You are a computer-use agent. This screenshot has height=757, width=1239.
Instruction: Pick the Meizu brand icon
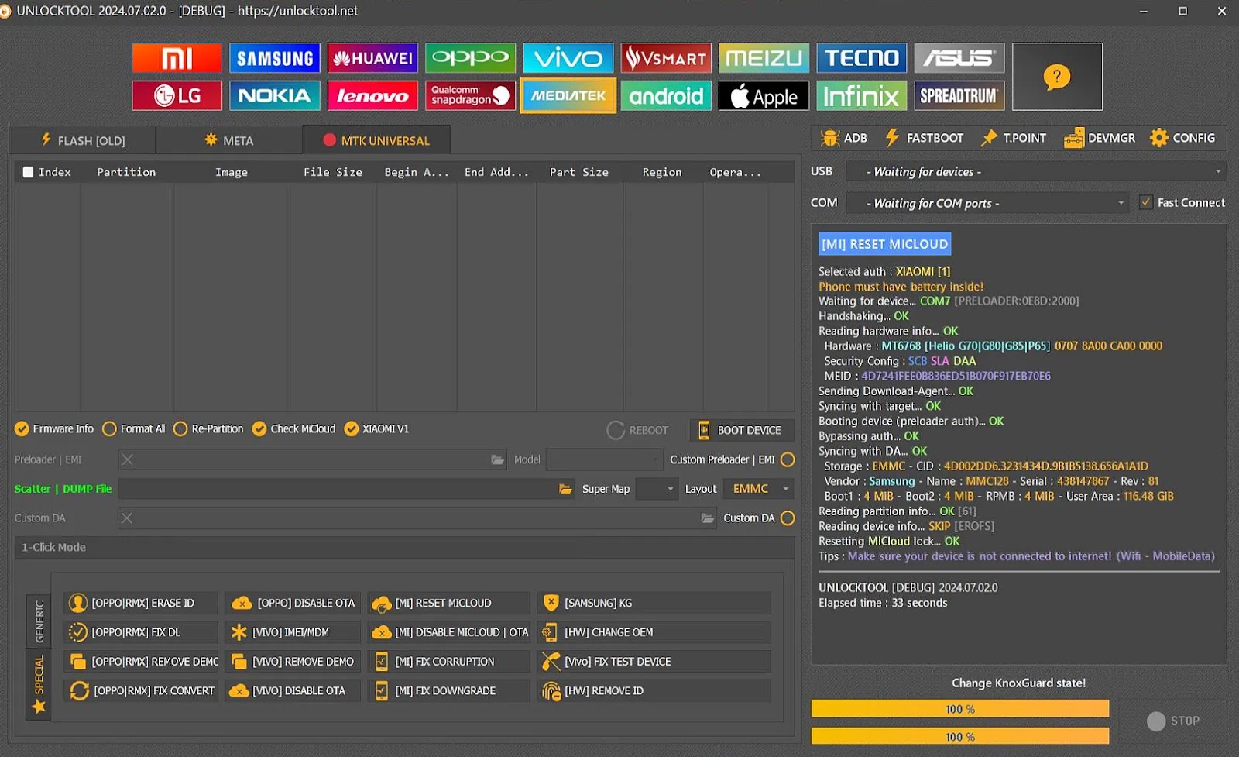click(764, 58)
